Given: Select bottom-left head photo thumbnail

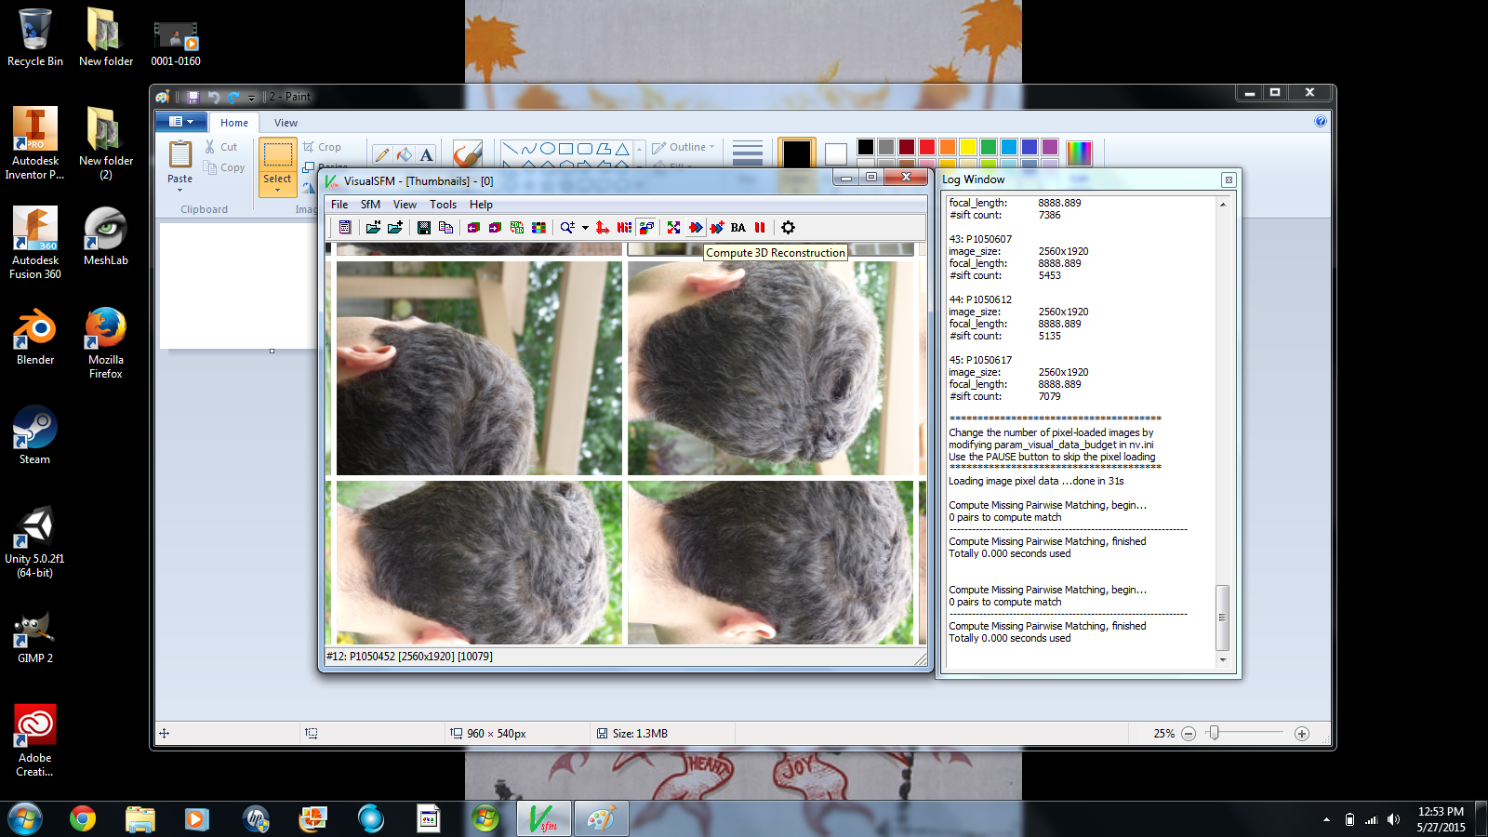Looking at the screenshot, I should [x=479, y=563].
